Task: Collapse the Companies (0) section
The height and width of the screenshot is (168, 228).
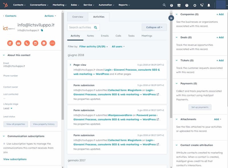Action: (176, 14)
